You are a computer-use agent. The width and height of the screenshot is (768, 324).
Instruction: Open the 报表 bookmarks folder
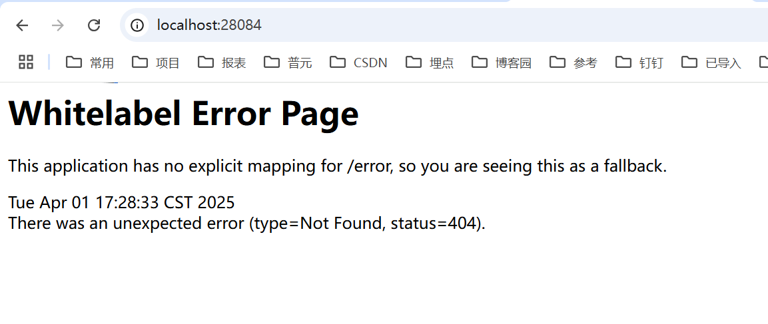tap(222, 63)
